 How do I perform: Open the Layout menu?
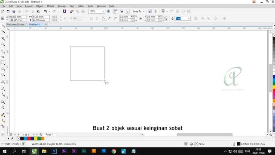[x=29, y=6]
